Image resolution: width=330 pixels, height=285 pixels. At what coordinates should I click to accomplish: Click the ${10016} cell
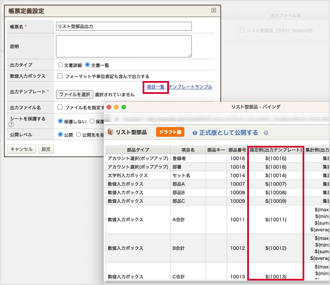pos(276,158)
